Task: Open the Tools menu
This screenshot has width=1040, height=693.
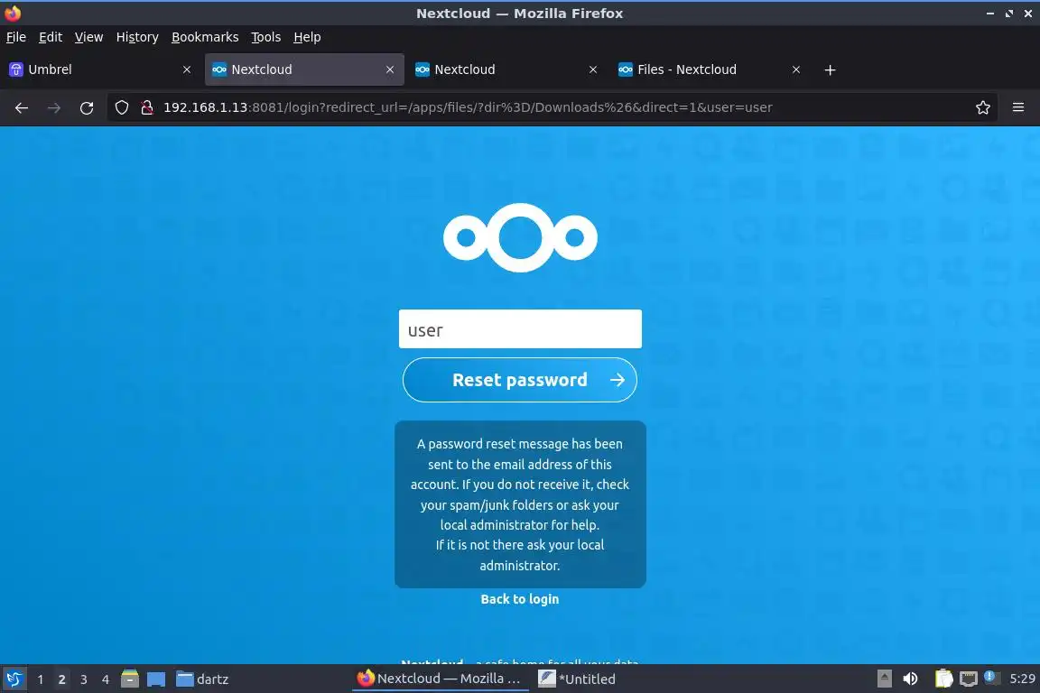Action: [266, 37]
